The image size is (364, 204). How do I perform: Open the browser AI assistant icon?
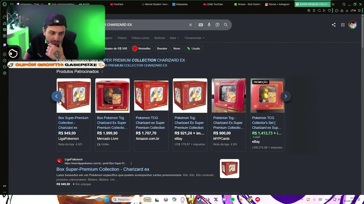[353, 10]
